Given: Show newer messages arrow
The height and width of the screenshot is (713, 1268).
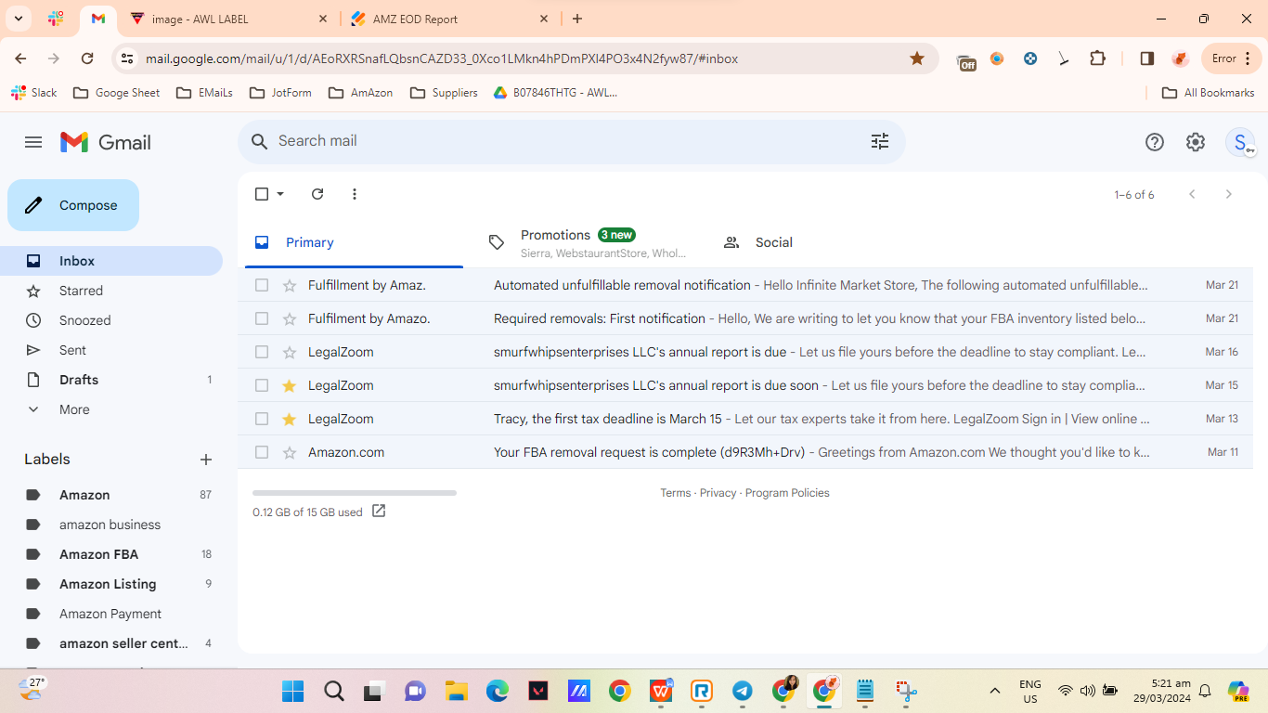Looking at the screenshot, I should click(x=1192, y=194).
